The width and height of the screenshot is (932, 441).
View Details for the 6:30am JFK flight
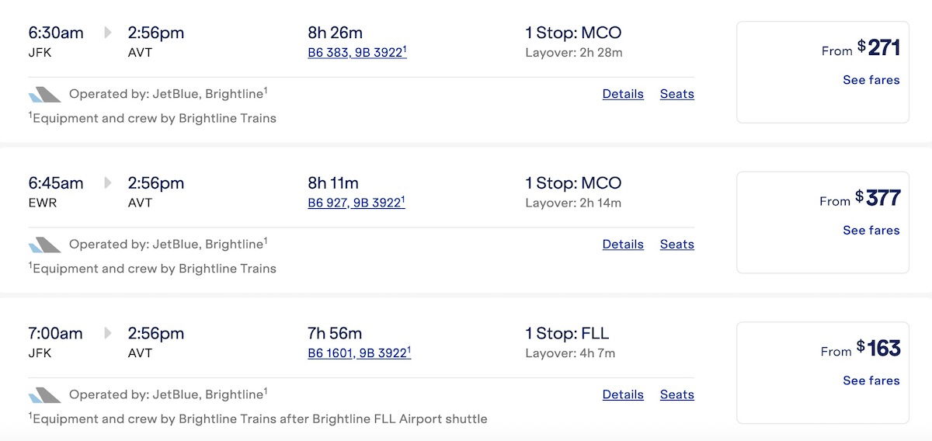[623, 94]
